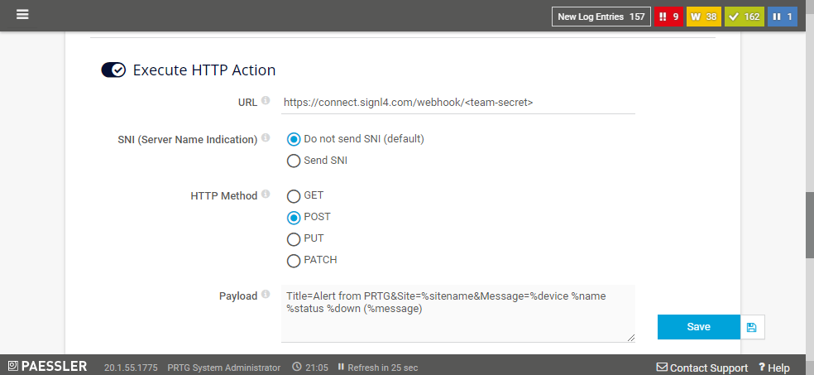The width and height of the screenshot is (814, 375).
Task: Click info icon beside SNI label
Action: tap(266, 137)
